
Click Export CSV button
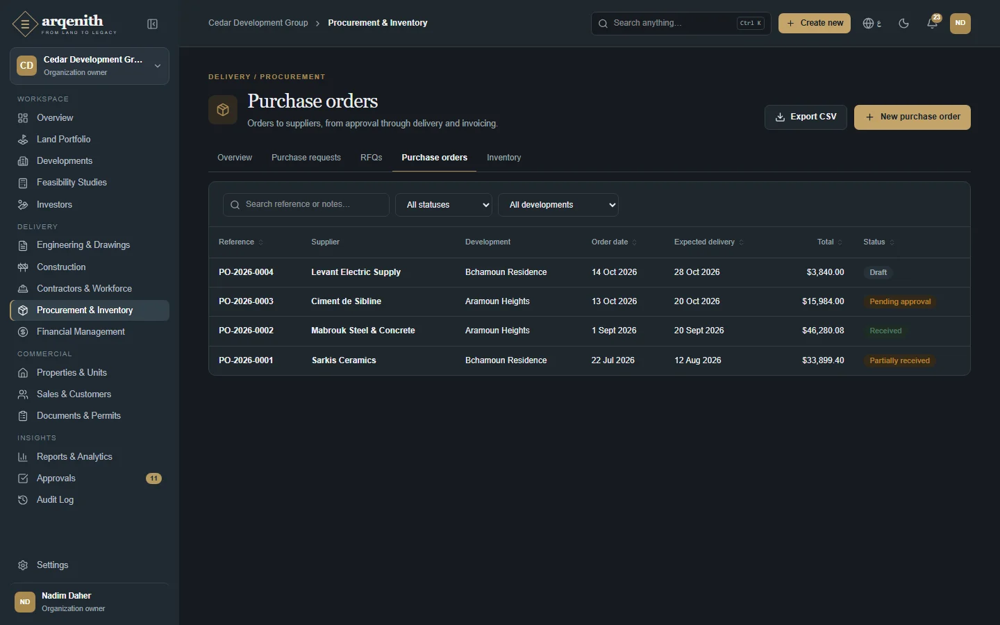806,117
